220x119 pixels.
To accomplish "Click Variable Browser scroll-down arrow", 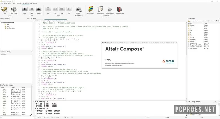I will coord(31,114).
